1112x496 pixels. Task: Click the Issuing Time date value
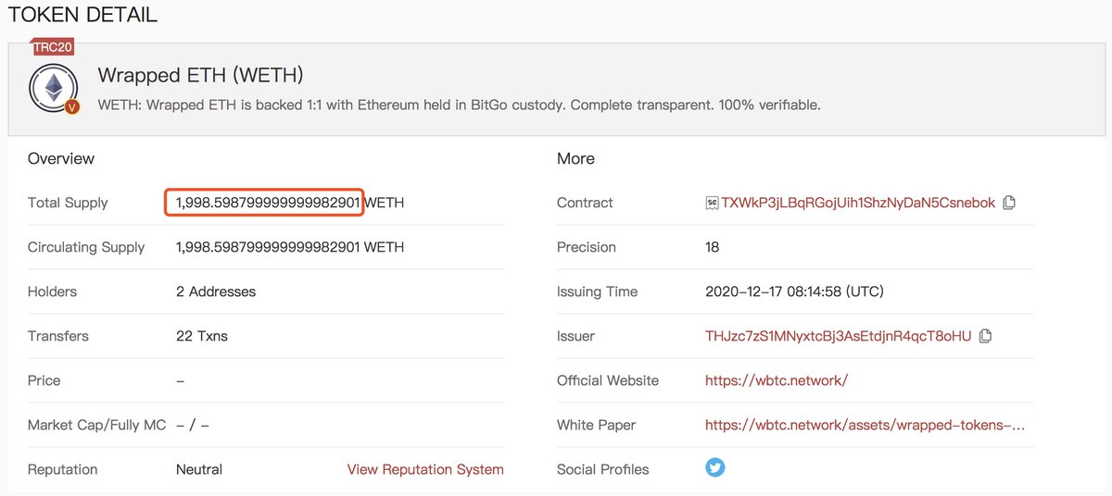(794, 291)
